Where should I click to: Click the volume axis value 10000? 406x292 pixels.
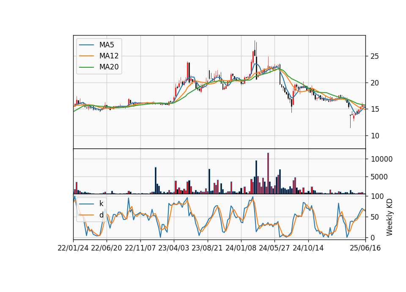click(x=381, y=159)
